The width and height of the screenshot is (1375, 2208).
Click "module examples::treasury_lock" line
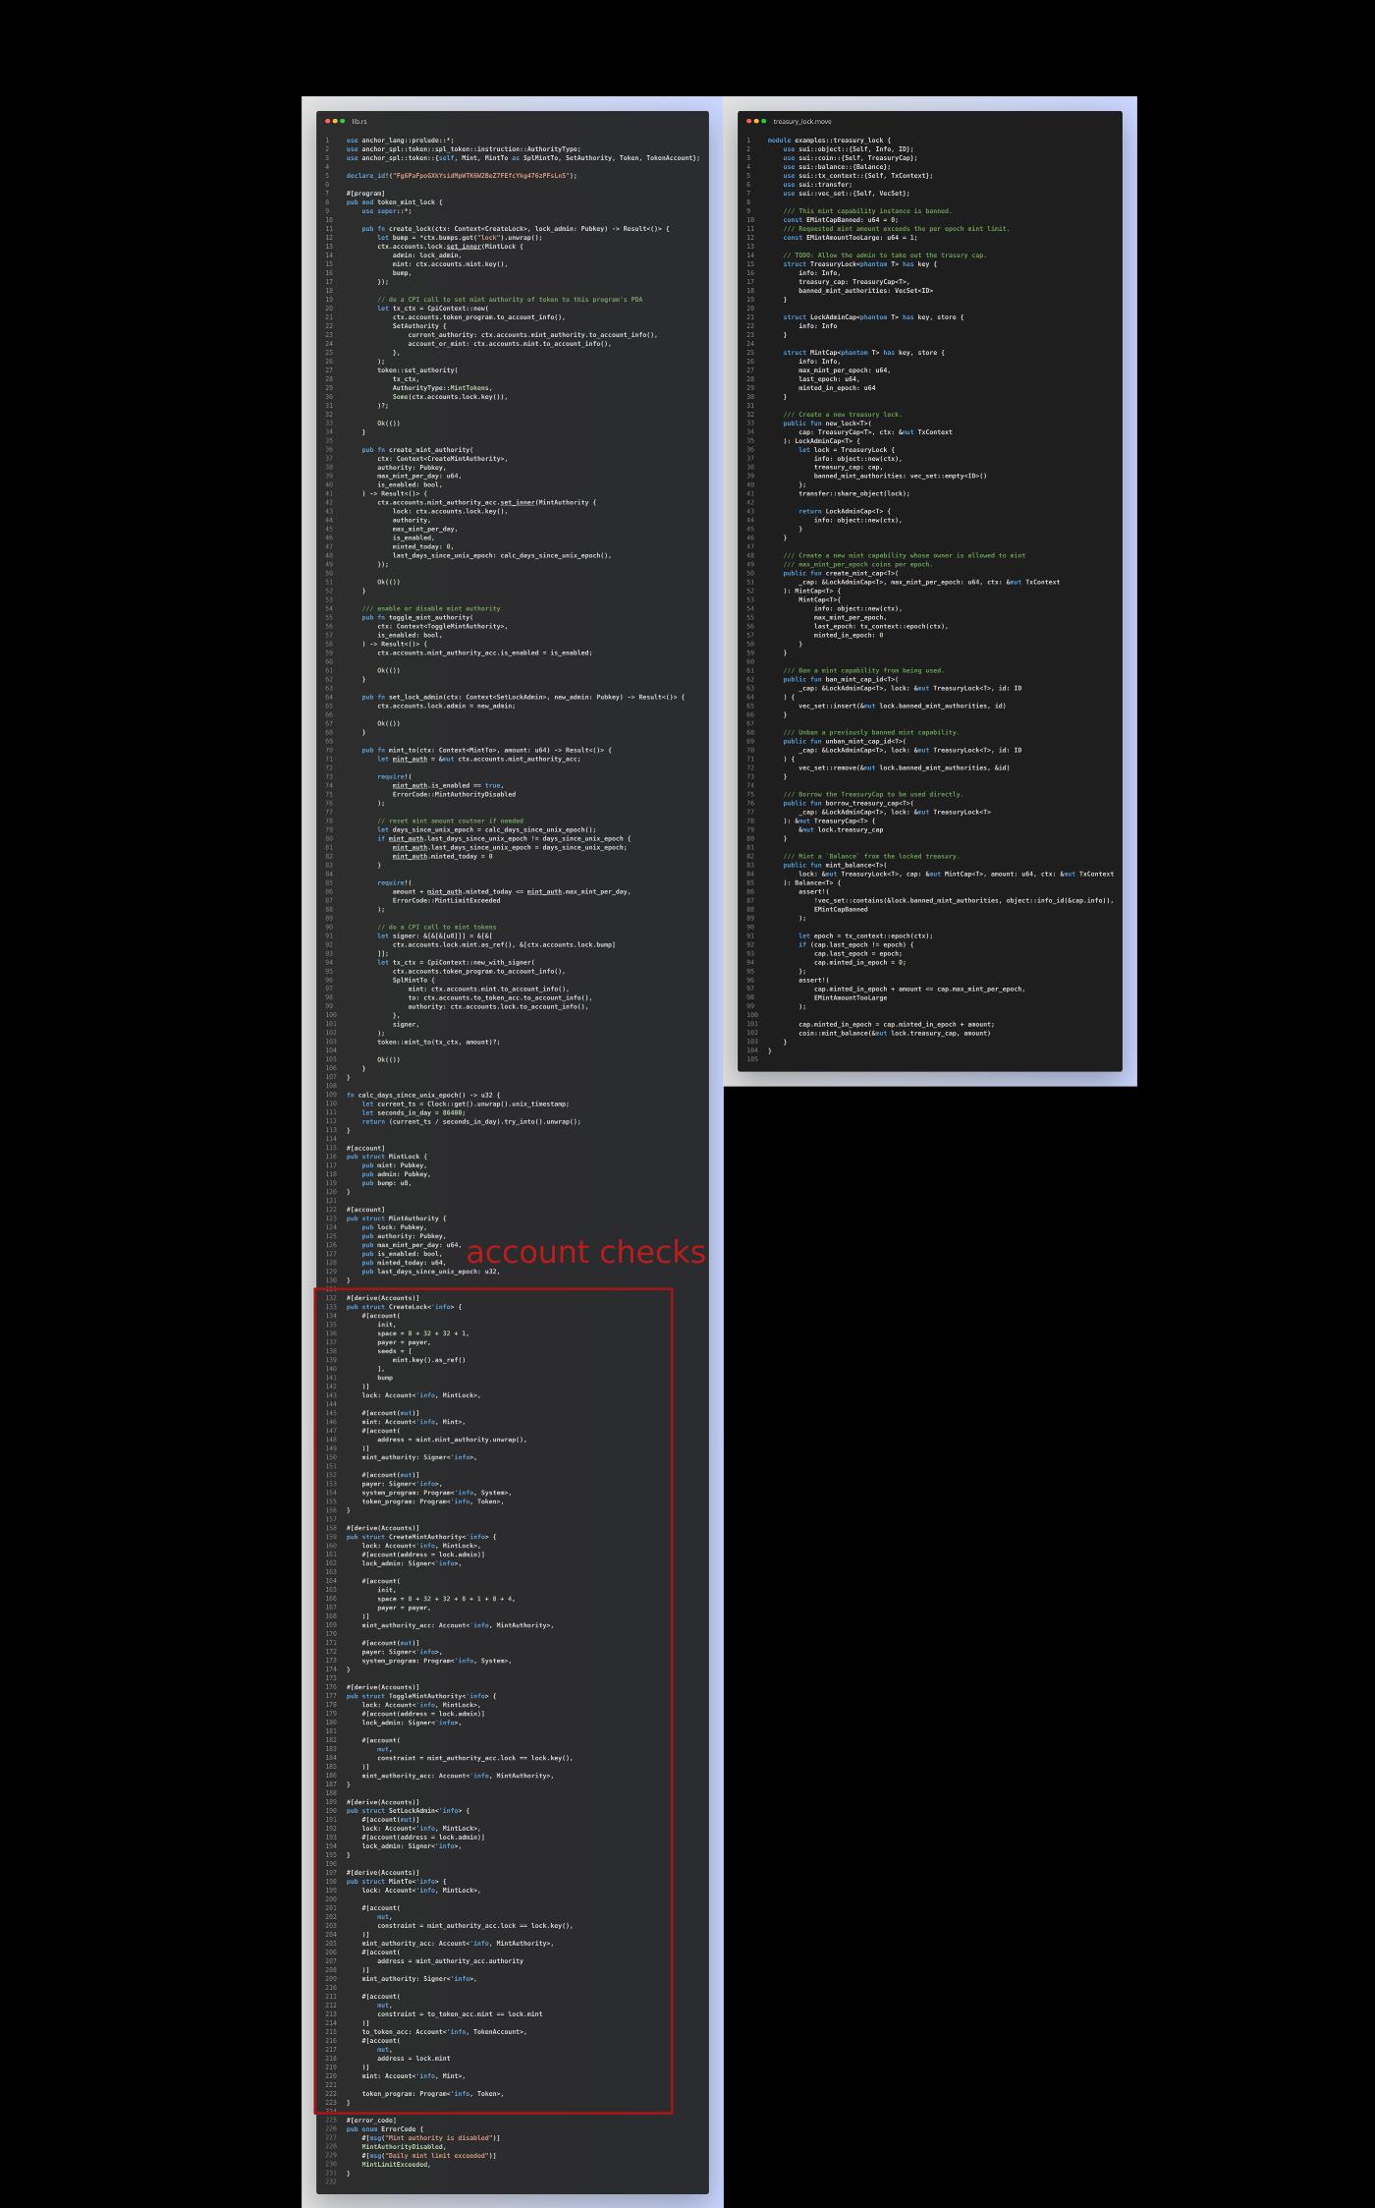(830, 141)
